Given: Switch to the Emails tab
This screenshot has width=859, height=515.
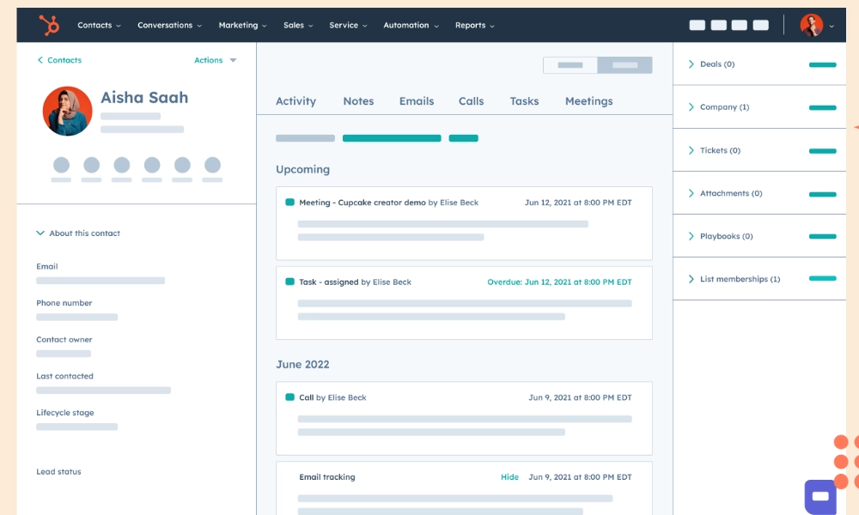Looking at the screenshot, I should [417, 101].
